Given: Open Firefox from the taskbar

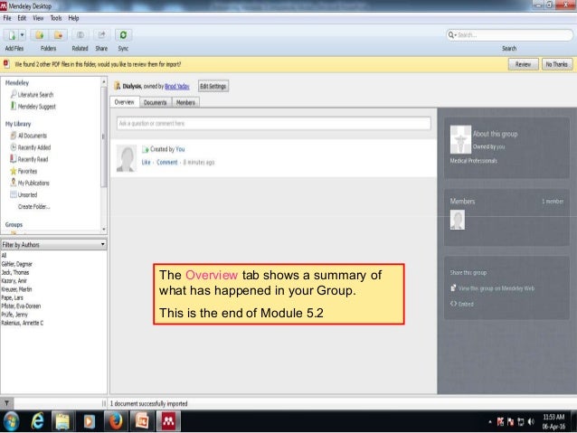Looking at the screenshot, I should (x=116, y=421).
